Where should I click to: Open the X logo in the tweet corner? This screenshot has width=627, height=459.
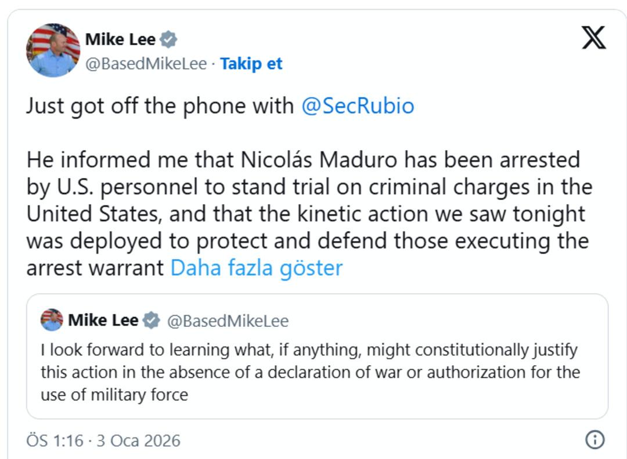click(x=593, y=38)
